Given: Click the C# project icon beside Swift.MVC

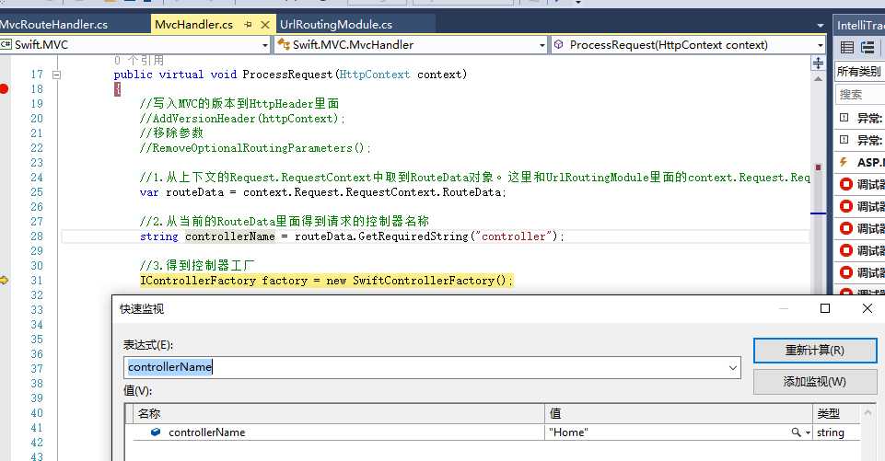Looking at the screenshot, I should coord(6,44).
